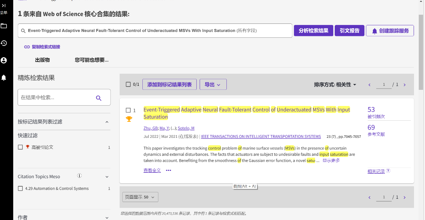Viewport: 425px width, 220px height.
Task: Open search history clock icon
Action: (4, 43)
